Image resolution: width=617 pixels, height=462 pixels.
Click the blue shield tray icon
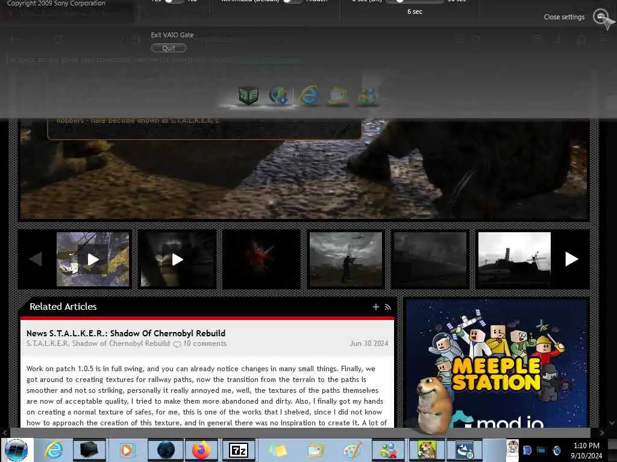(527, 450)
